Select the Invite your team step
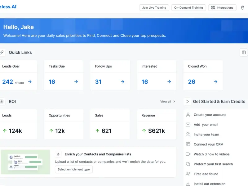Image resolution: width=248 pixels, height=186 pixels. pyautogui.click(x=206, y=135)
